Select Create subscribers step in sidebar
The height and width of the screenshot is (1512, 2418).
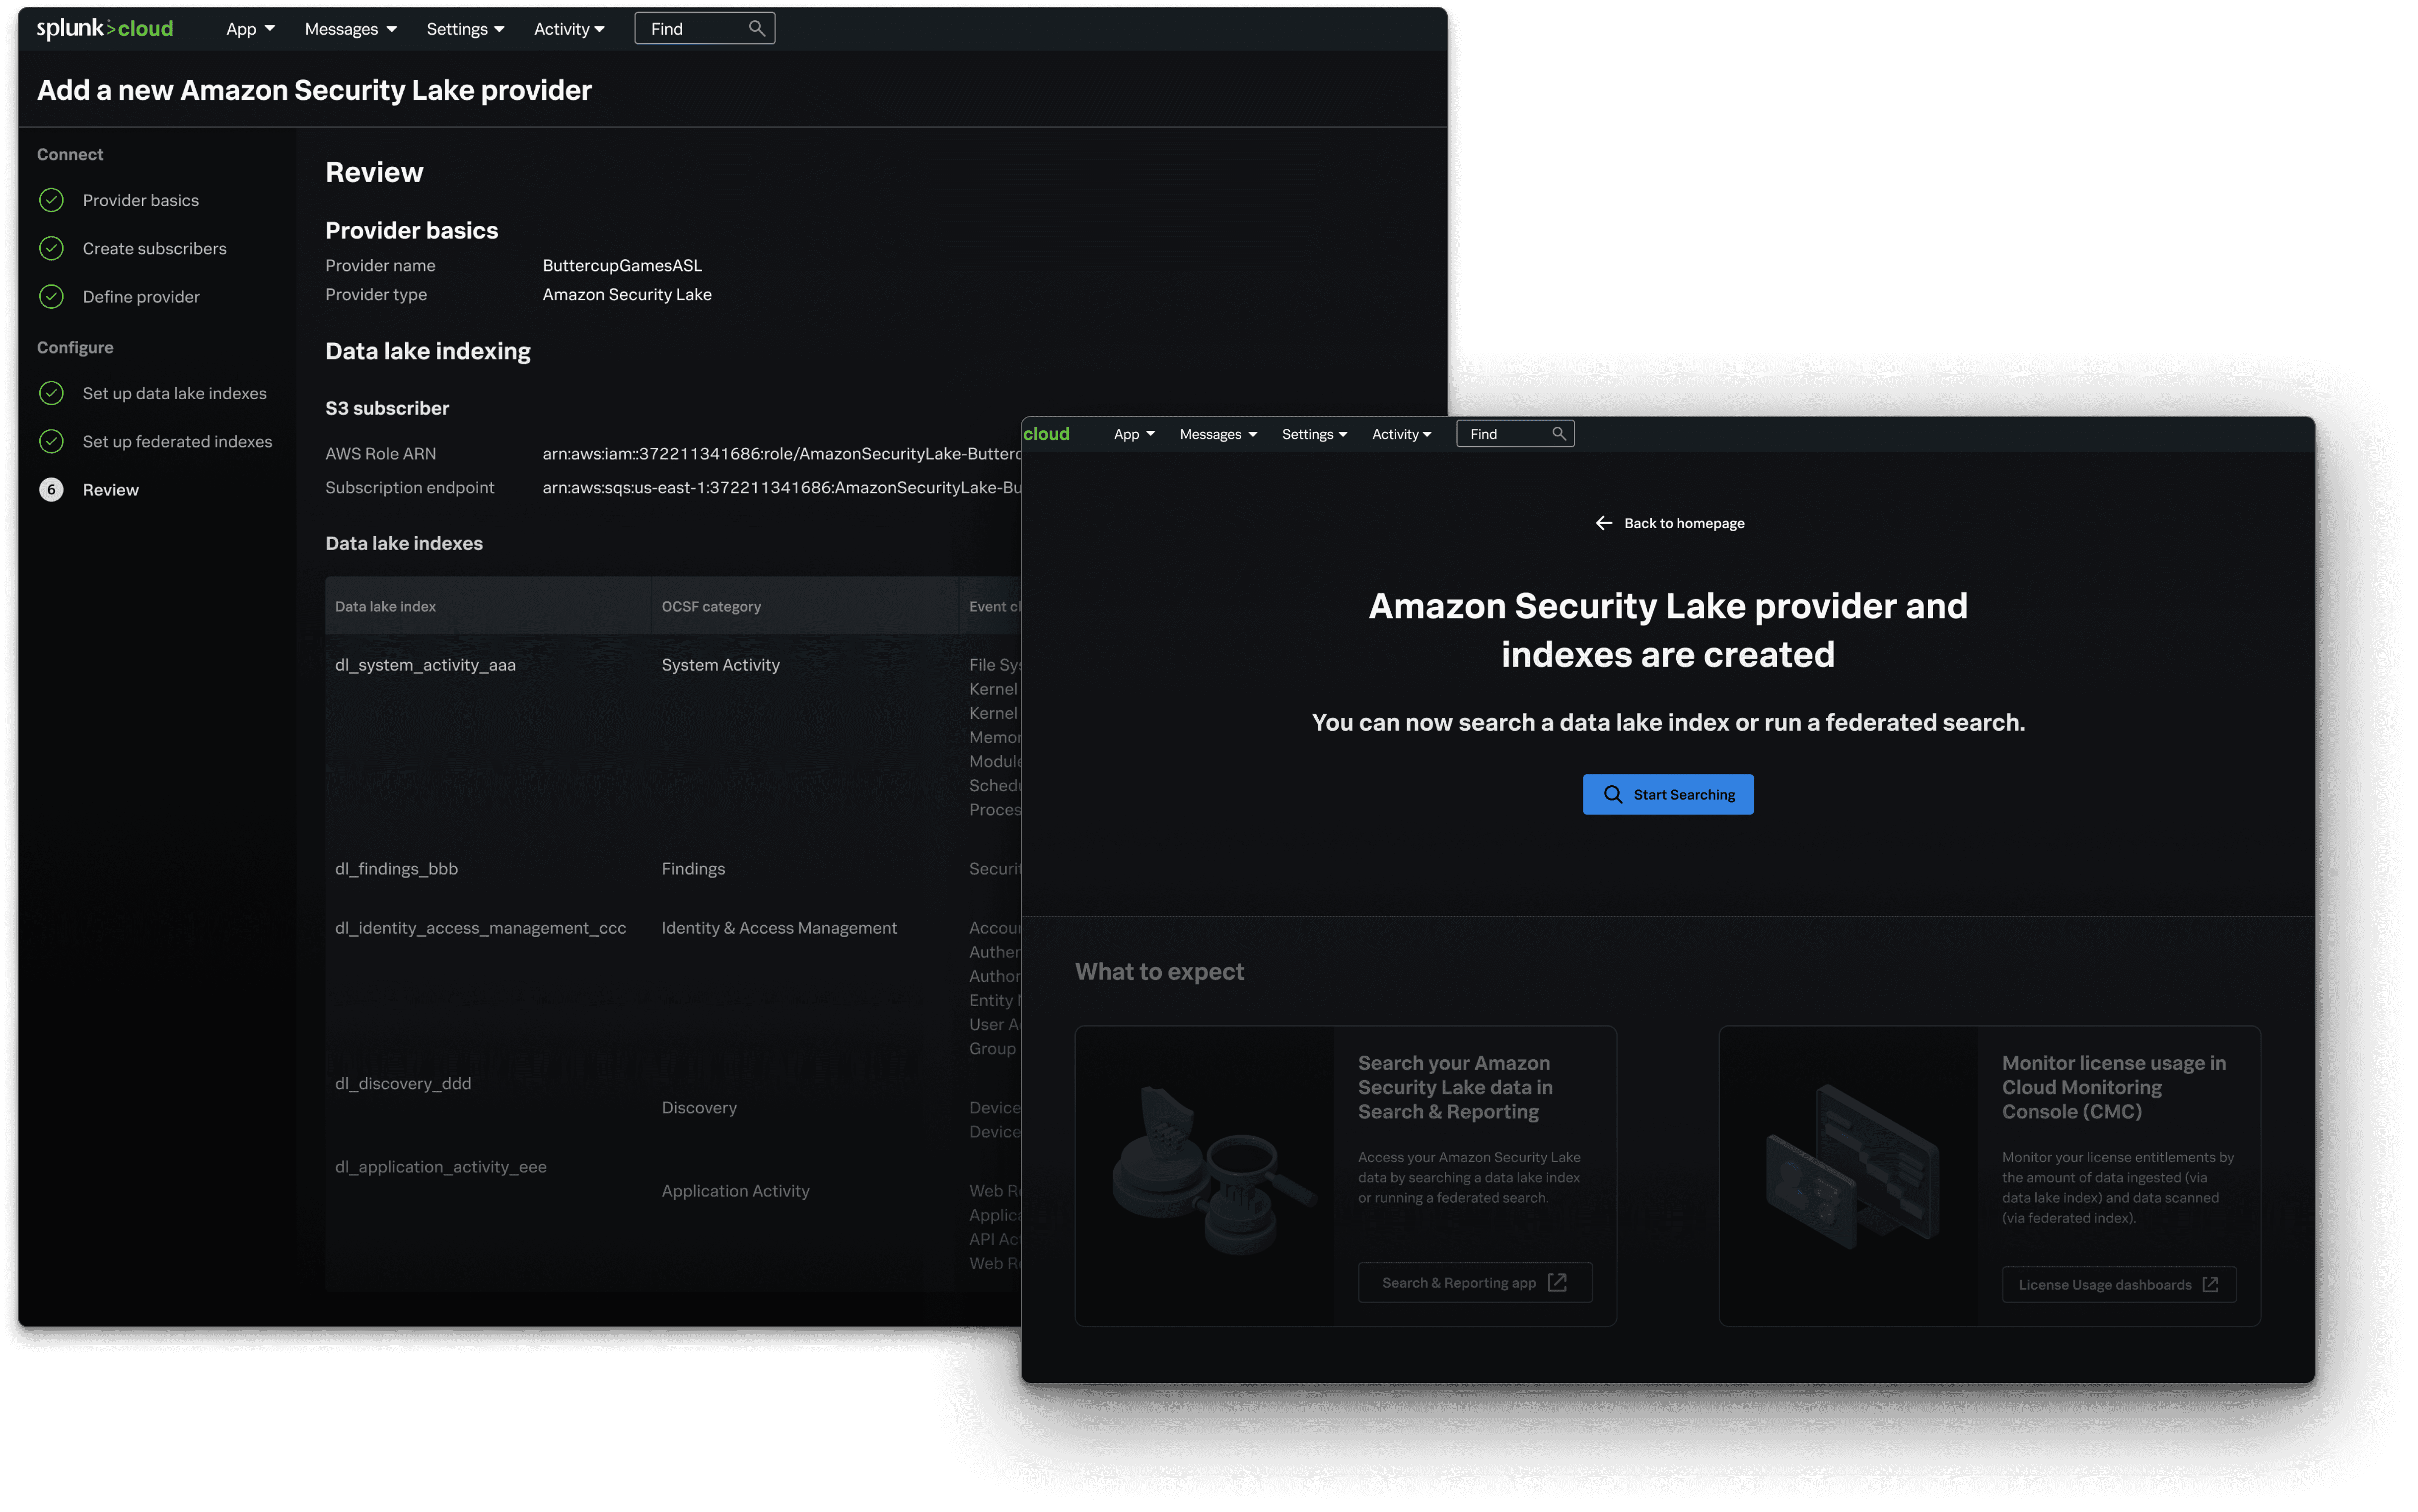pos(154,248)
